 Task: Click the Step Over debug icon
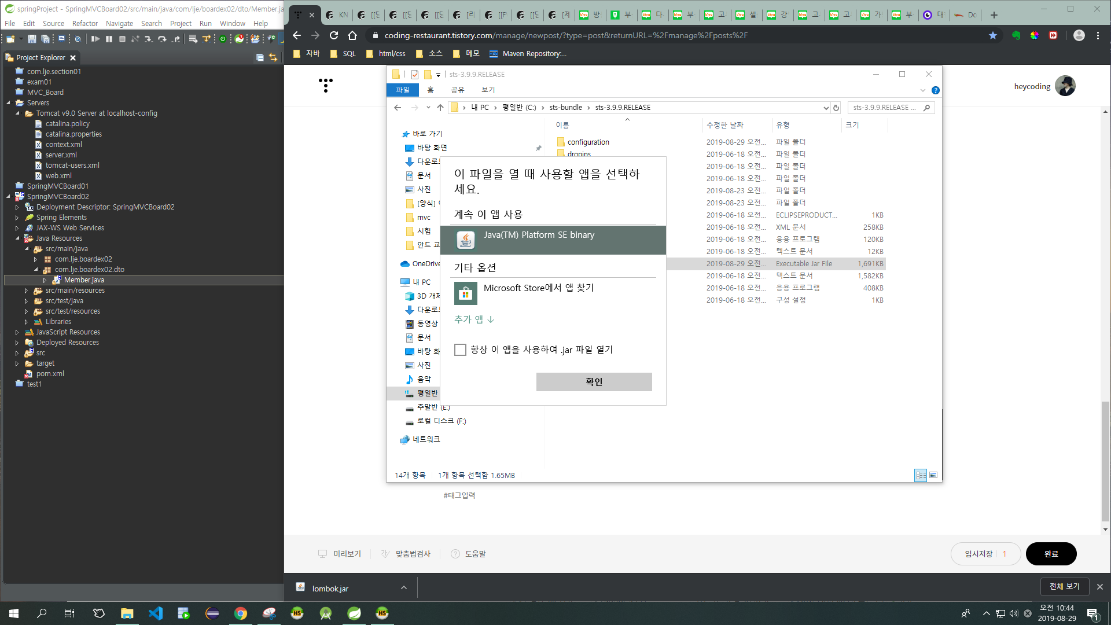pos(162,39)
